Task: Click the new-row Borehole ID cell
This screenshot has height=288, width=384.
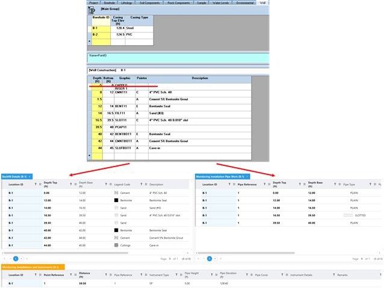Action: point(101,41)
